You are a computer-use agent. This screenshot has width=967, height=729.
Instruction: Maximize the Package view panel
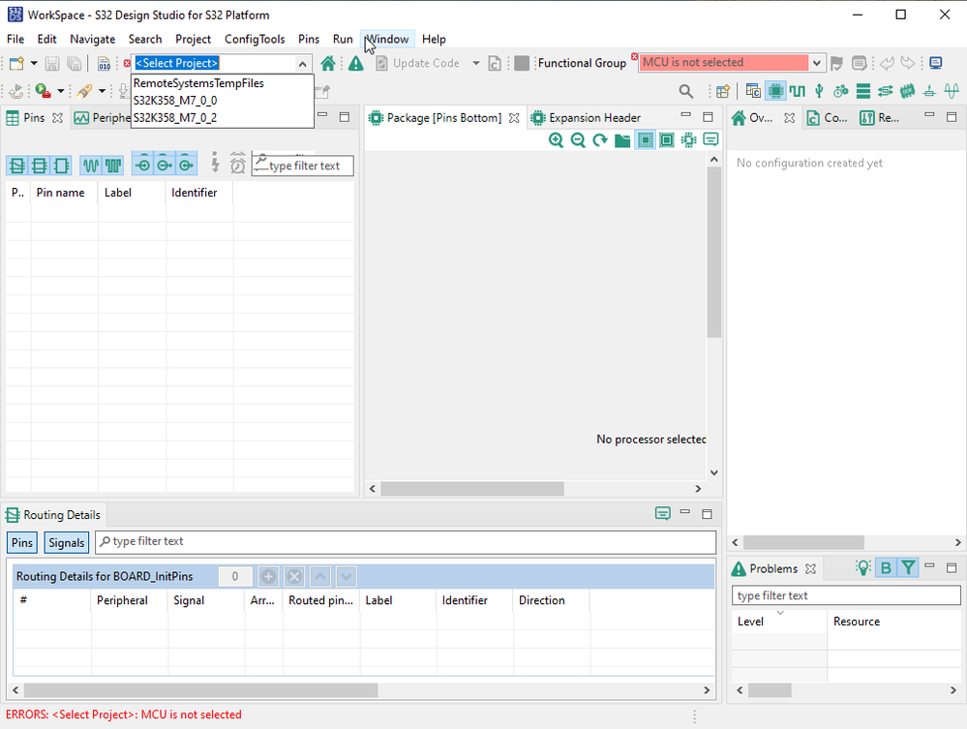click(x=708, y=116)
